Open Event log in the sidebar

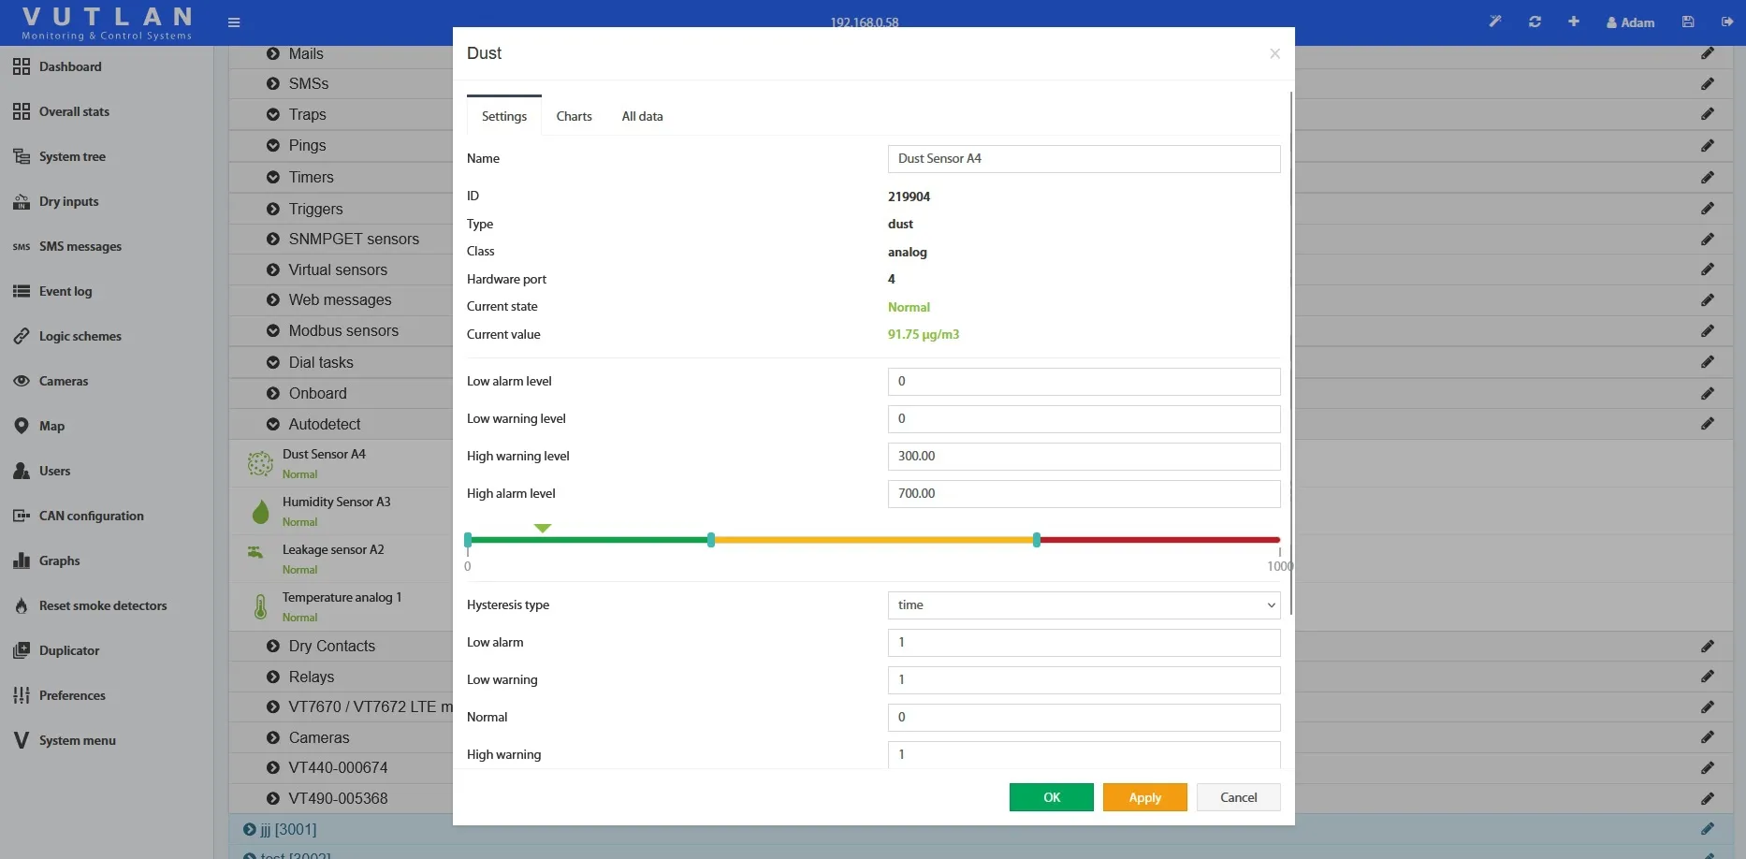pyautogui.click(x=65, y=291)
